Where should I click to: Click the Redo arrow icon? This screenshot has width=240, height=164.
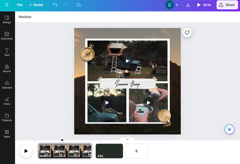tap(66, 5)
